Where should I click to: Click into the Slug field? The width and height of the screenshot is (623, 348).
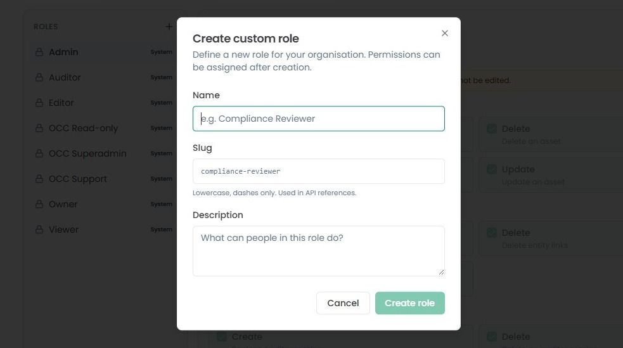click(319, 171)
